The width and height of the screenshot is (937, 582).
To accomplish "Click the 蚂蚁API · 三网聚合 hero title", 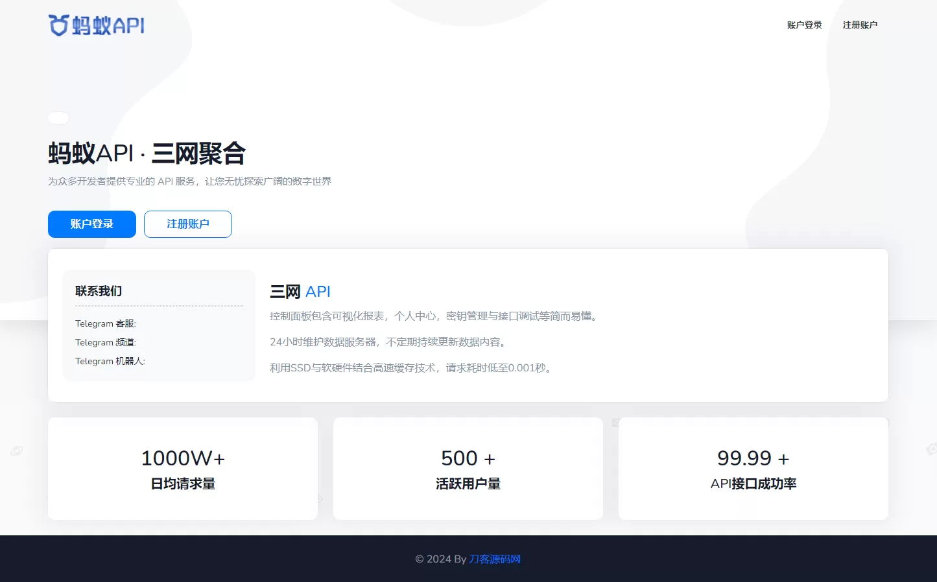I will [x=147, y=154].
